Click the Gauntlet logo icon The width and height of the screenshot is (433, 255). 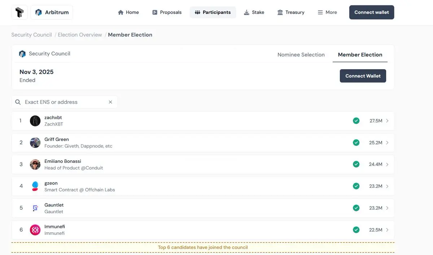pyautogui.click(x=35, y=208)
